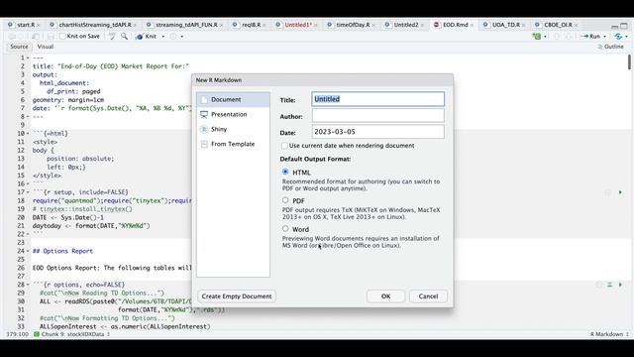Open find and replace magnifier icon
This screenshot has width=634, height=357.
point(124,37)
